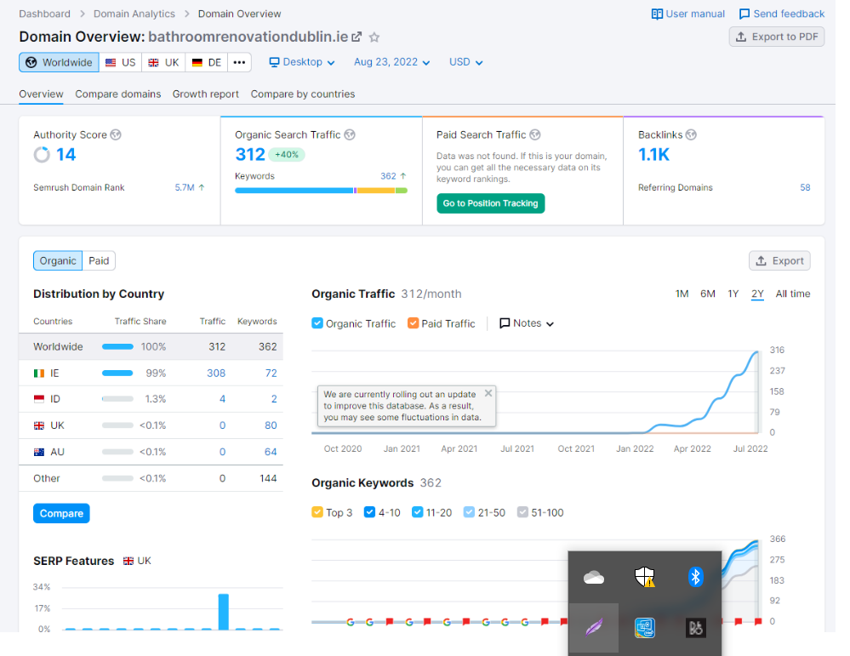Open Referring Domains value 58
Image resolution: width=850 pixels, height=656 pixels.
click(x=805, y=187)
